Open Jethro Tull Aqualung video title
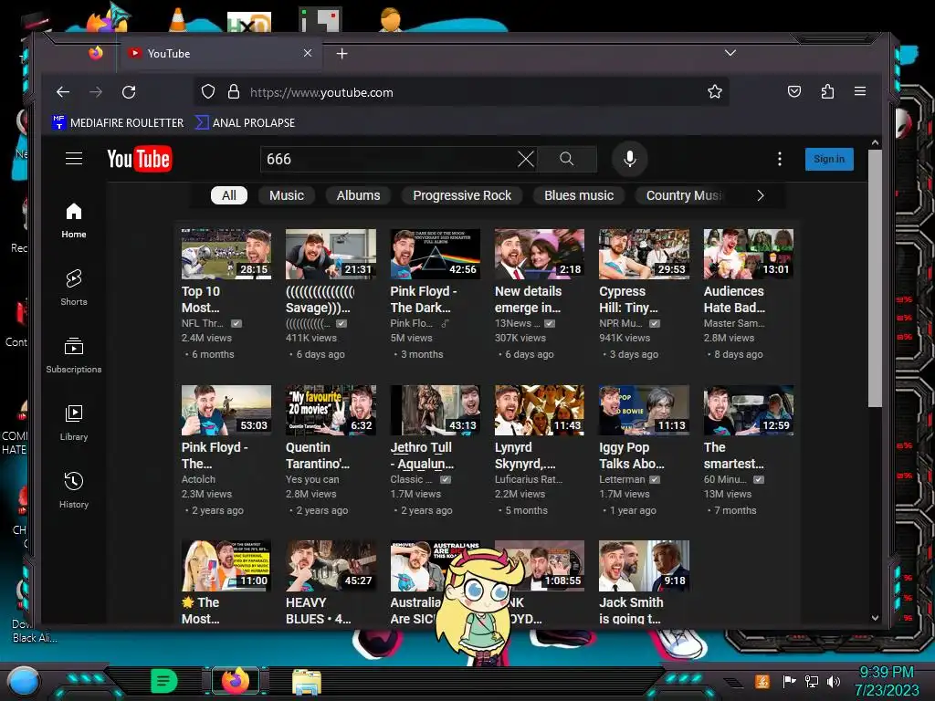The width and height of the screenshot is (935, 701). (422, 455)
